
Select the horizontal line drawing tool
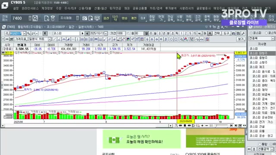point(73,39)
